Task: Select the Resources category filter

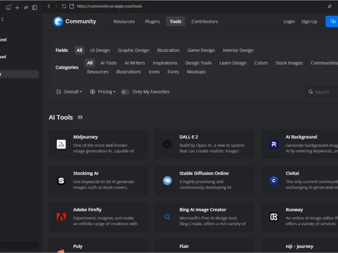Action: pyautogui.click(x=98, y=72)
